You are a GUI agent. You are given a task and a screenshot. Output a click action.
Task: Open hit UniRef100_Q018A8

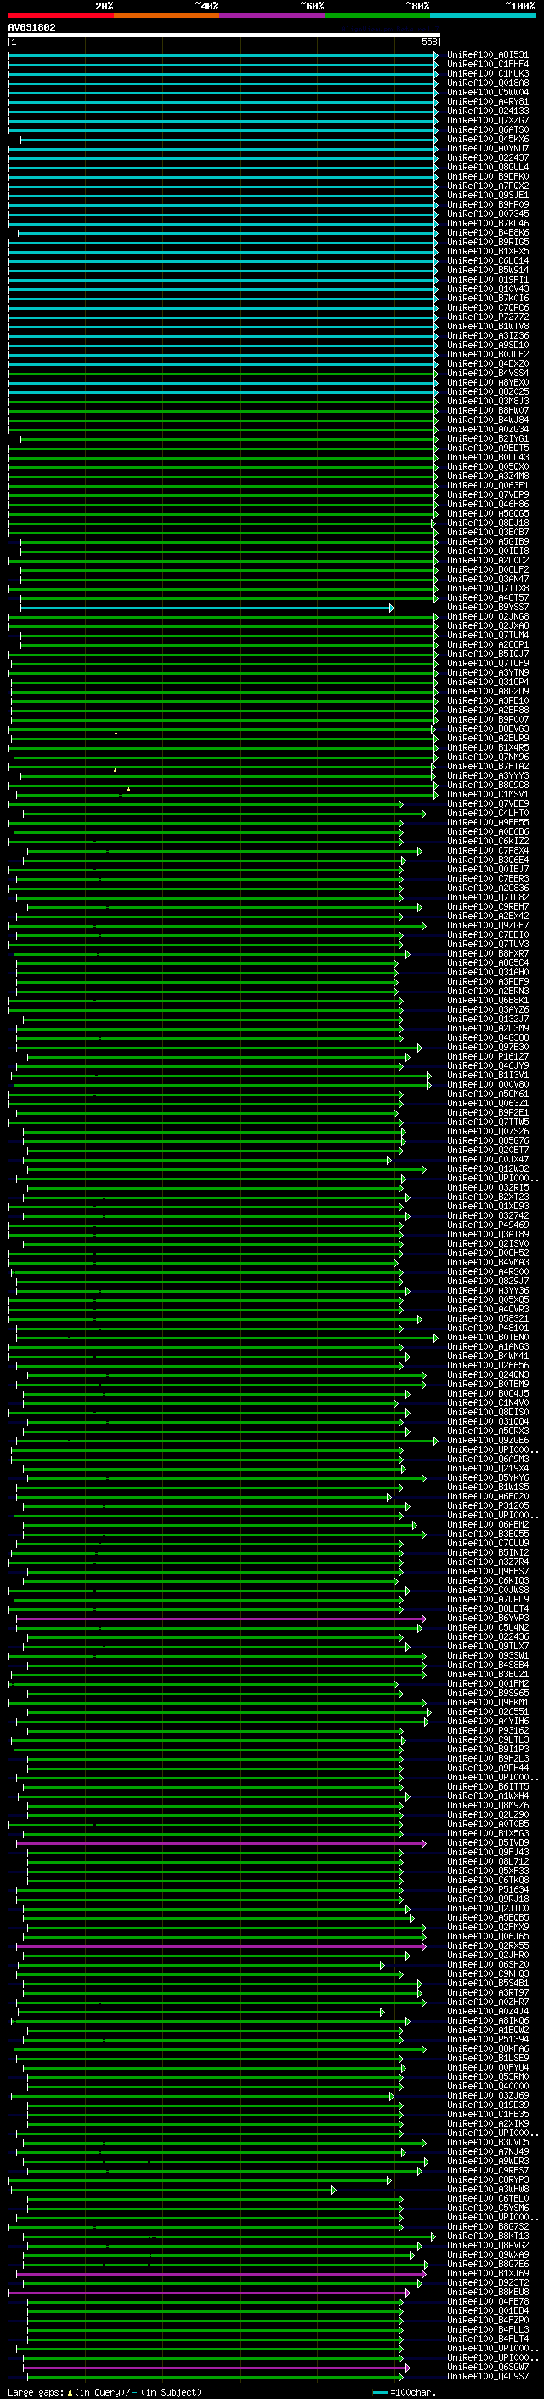(x=488, y=83)
